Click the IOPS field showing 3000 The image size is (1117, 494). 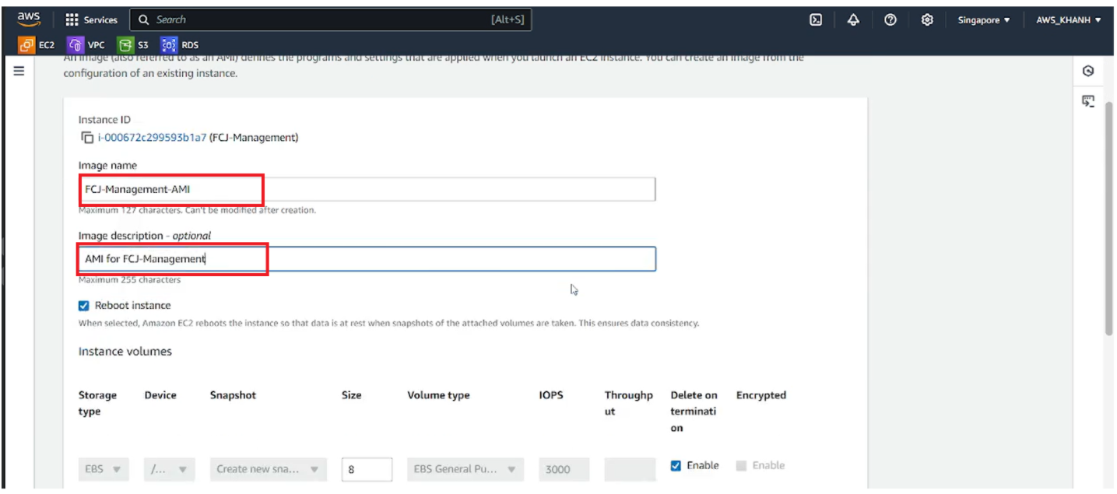pyautogui.click(x=564, y=469)
